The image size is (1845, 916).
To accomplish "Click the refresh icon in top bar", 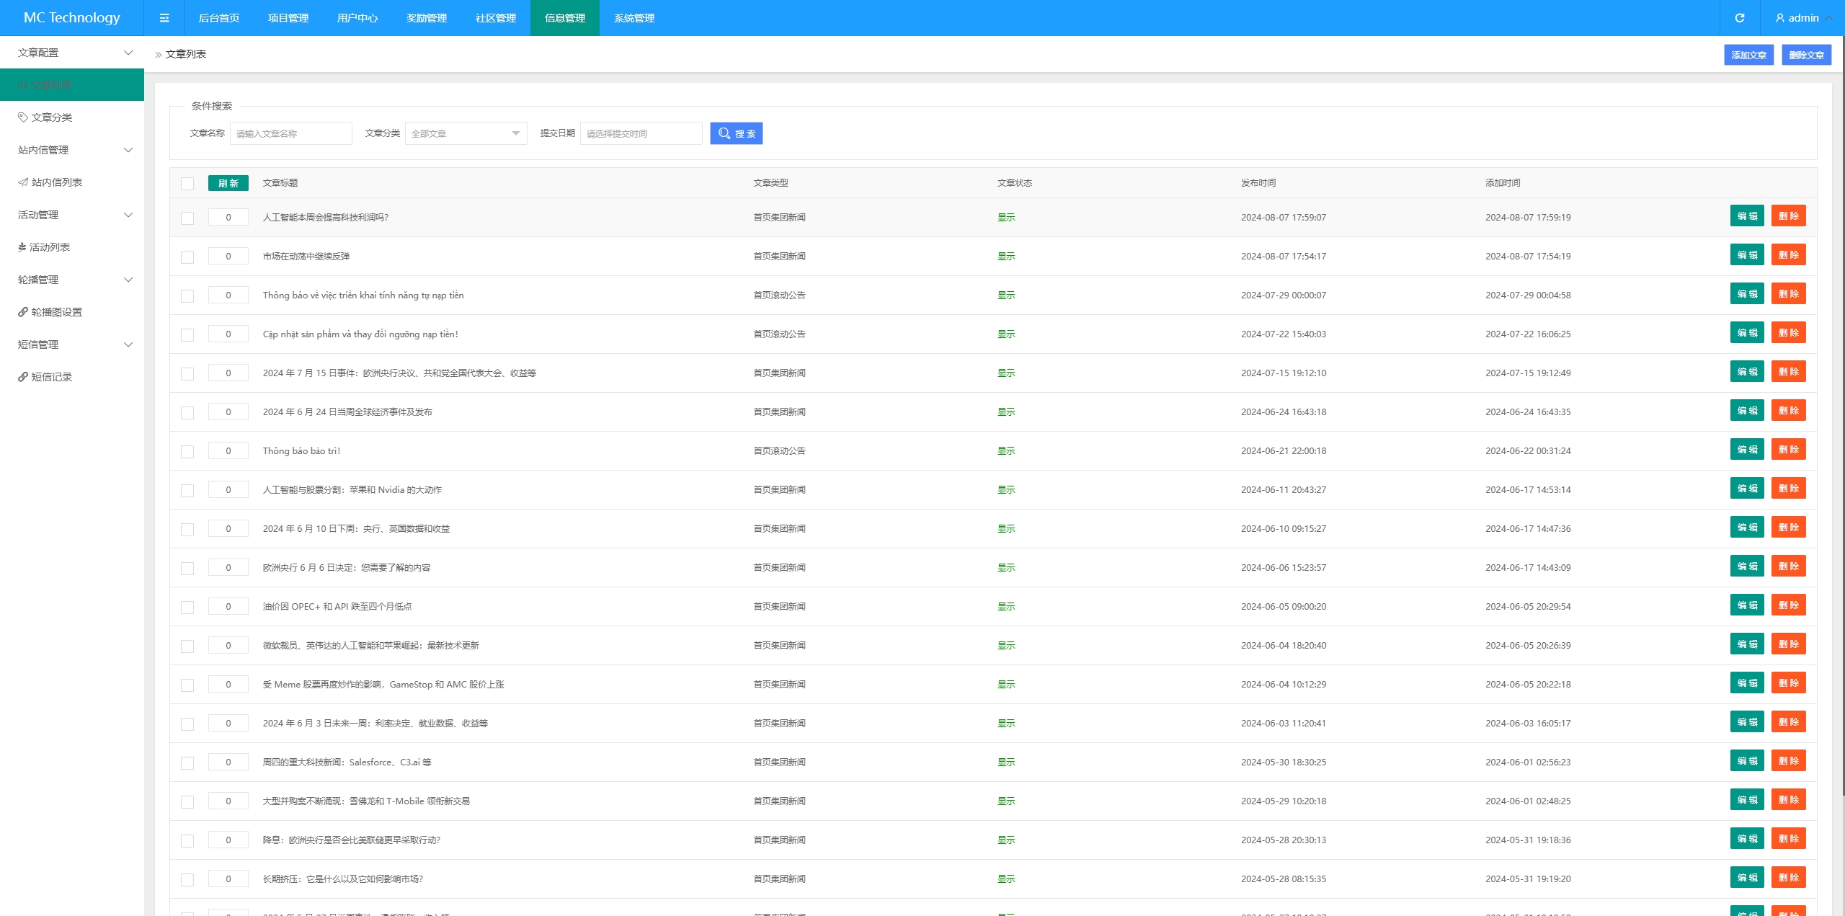I will point(1740,18).
